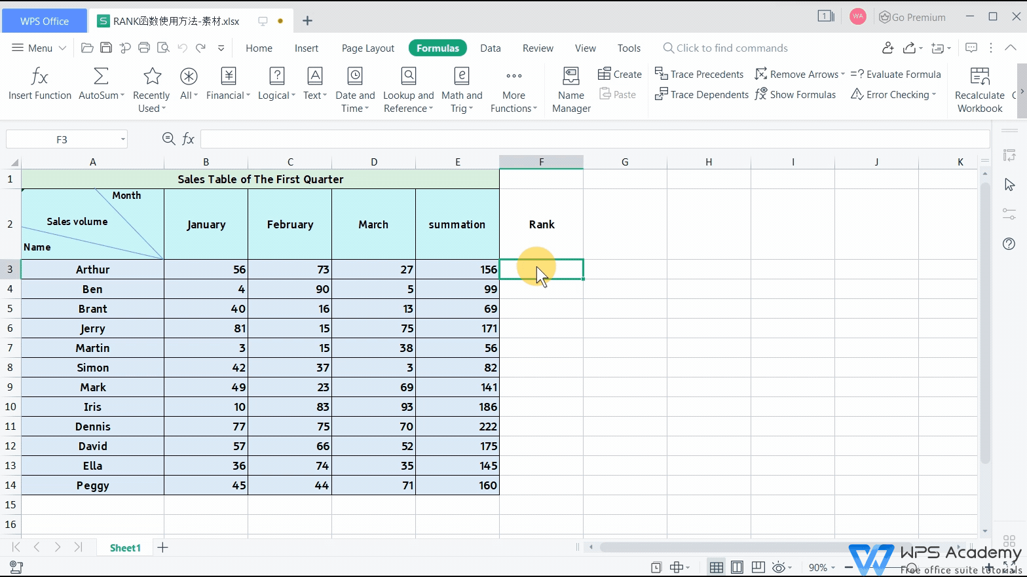Click the AutoSum sigma icon
Viewport: 1027px width, 577px height.
pos(101,77)
